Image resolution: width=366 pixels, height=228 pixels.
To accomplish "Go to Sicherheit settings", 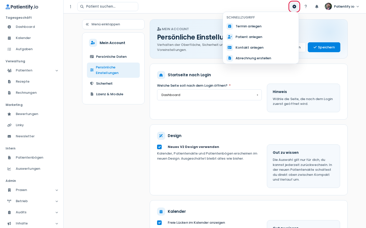I will 113,84.
